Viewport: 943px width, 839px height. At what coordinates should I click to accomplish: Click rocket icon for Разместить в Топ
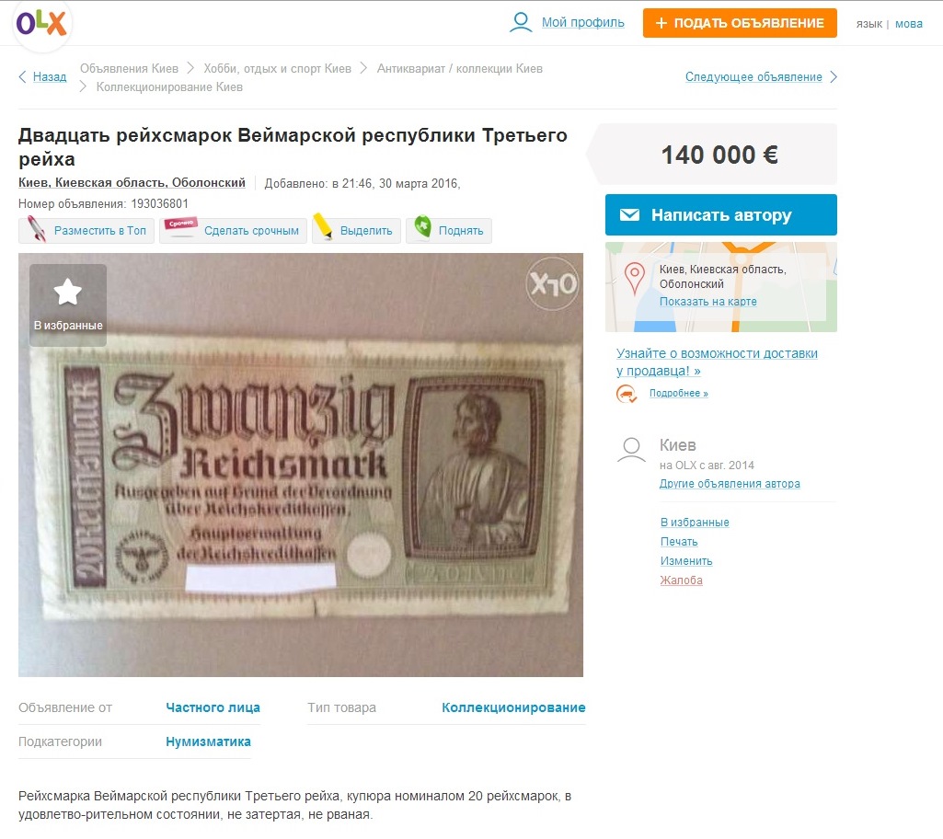38,230
